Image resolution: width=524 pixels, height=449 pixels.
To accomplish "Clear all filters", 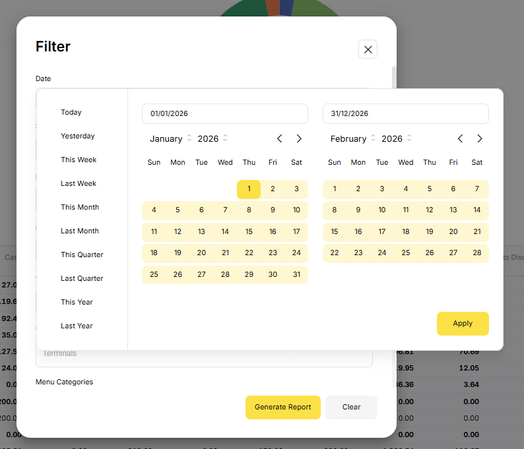I will pos(352,407).
